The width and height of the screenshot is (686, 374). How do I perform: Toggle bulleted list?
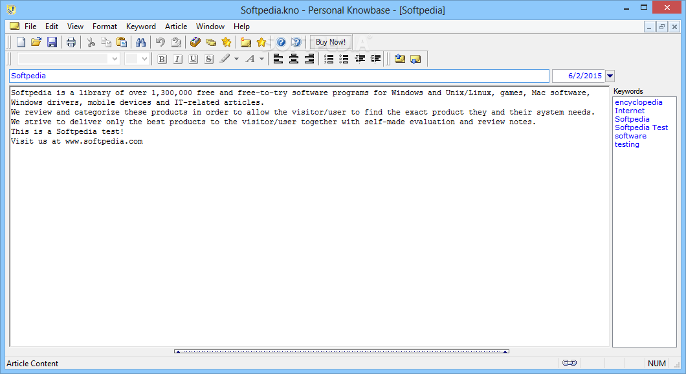coord(344,59)
